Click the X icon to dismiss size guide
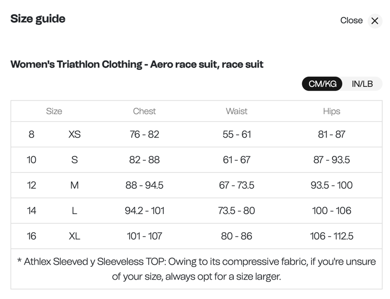Screen dimensions: 390x299 [375, 21]
